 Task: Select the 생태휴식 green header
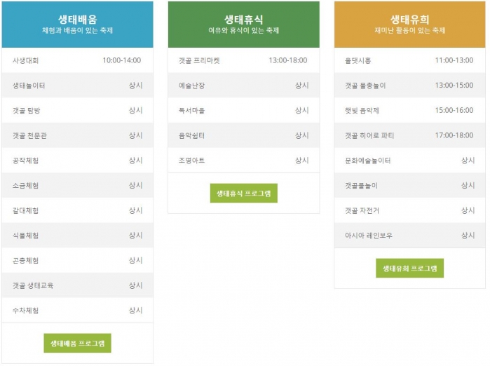tap(243, 25)
